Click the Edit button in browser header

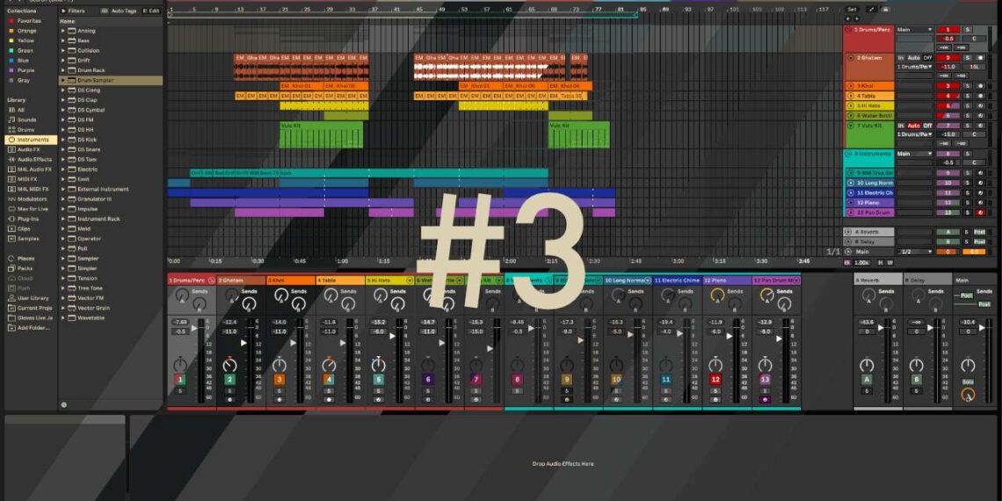pyautogui.click(x=151, y=11)
